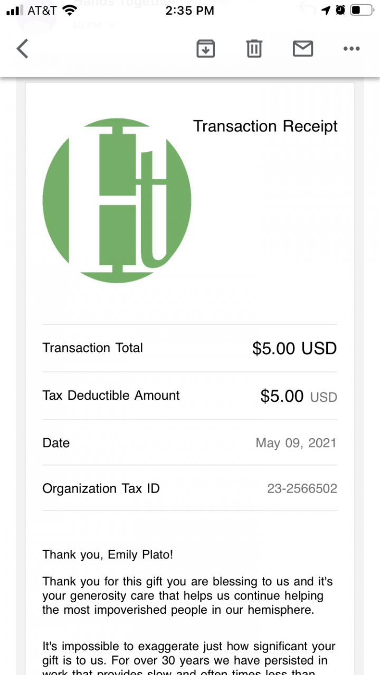380x675 pixels.
Task: Tap the Transaction Receipt heading
Action: [x=265, y=127]
